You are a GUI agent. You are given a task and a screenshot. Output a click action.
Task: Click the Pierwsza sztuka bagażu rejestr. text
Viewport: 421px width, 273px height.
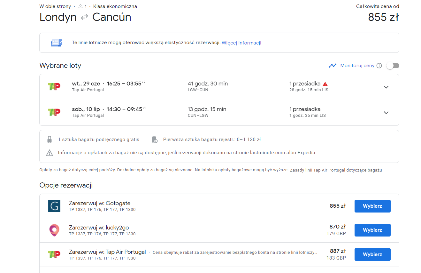[212, 140]
